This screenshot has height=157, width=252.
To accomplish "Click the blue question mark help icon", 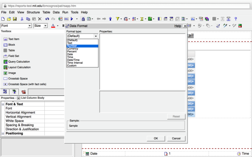I will (x=236, y=19).
